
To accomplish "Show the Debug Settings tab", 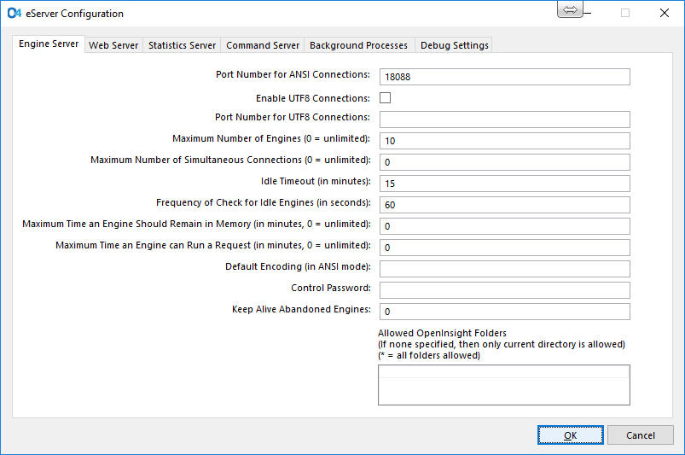I will click(x=455, y=45).
